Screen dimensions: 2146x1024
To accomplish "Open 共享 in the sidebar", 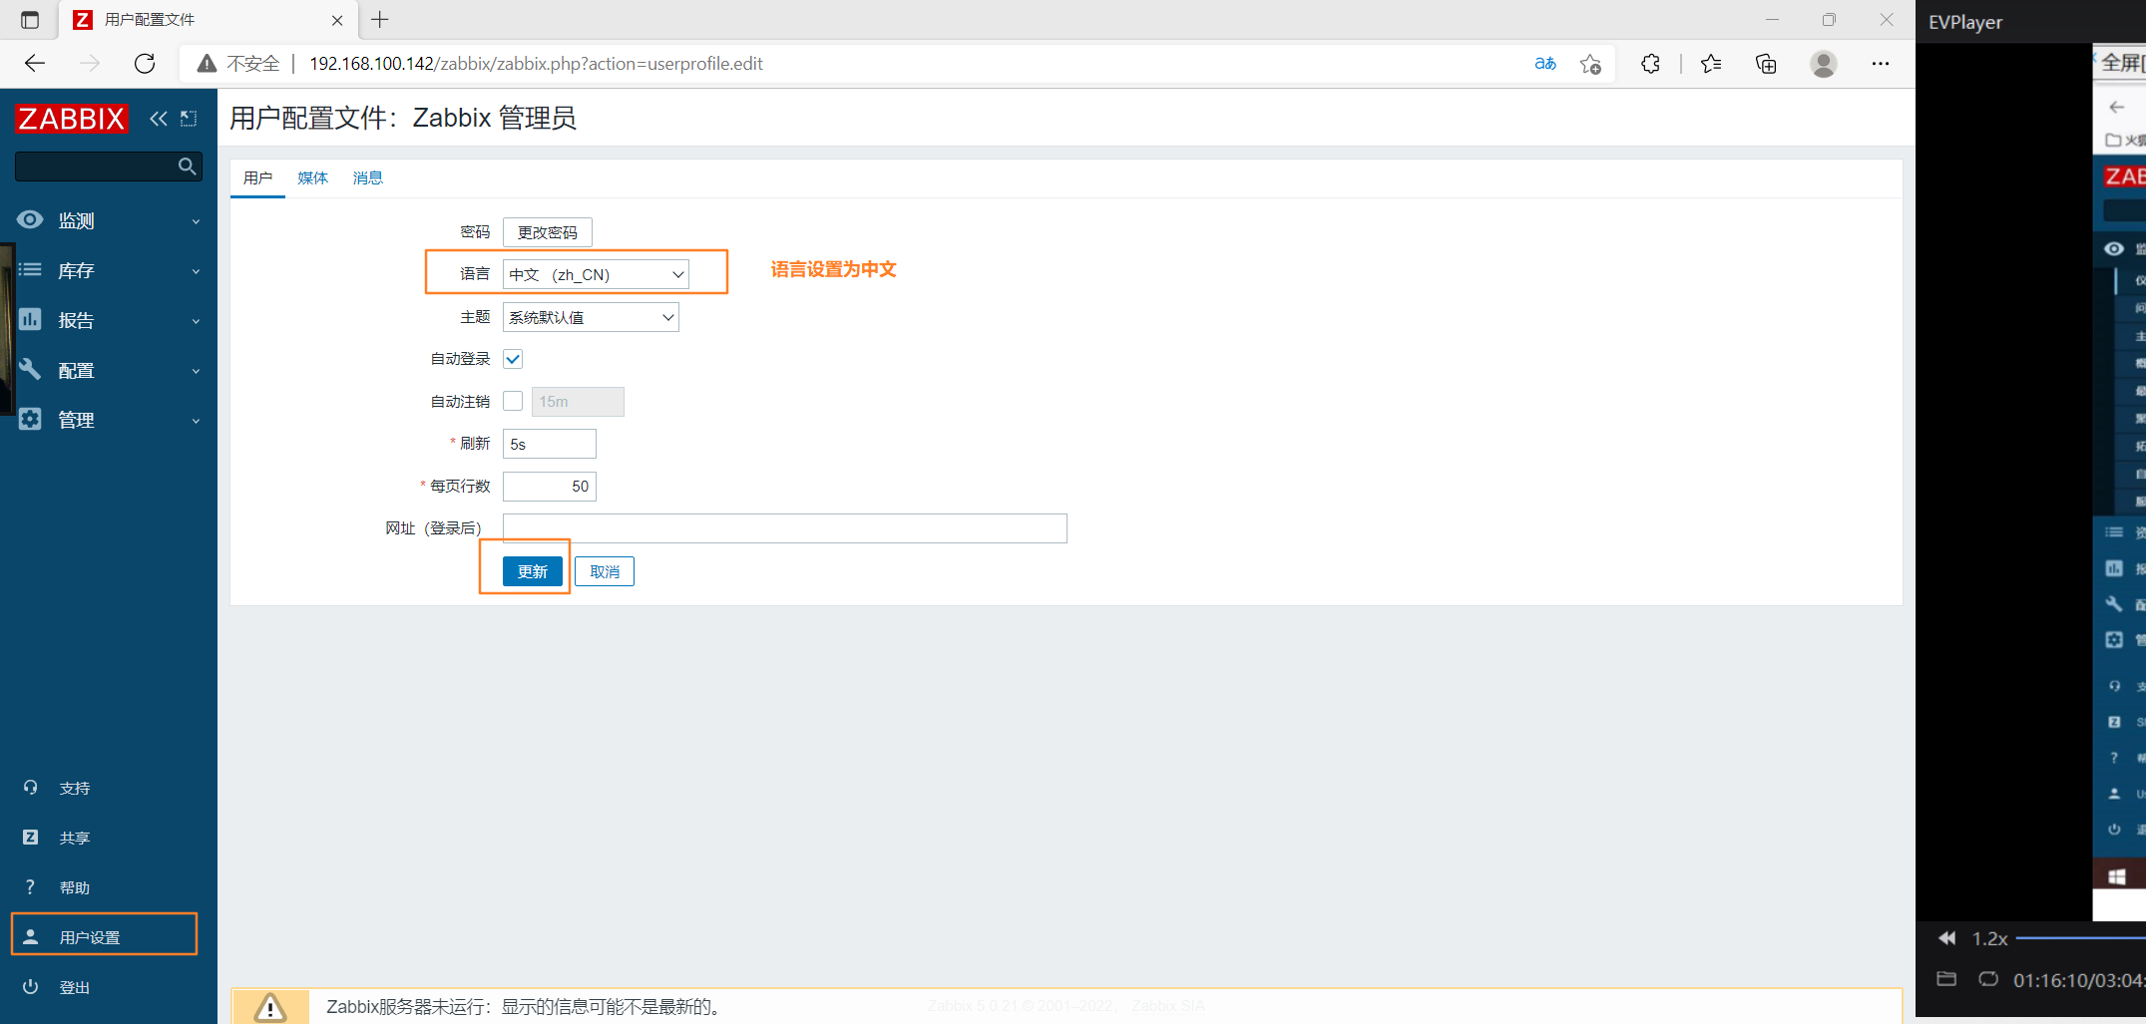I will (75, 838).
